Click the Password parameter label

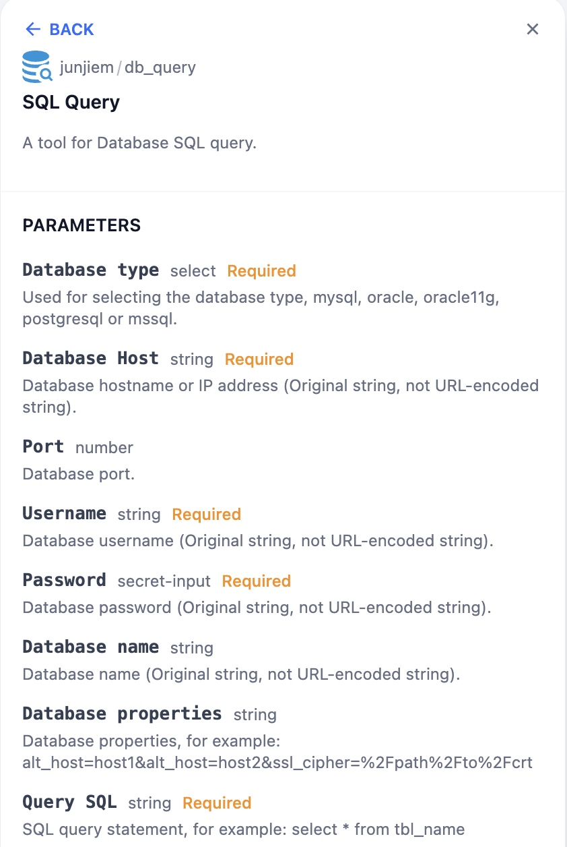point(64,581)
